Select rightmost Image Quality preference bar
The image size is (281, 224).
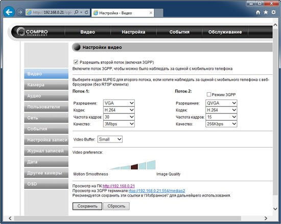pos(151,165)
